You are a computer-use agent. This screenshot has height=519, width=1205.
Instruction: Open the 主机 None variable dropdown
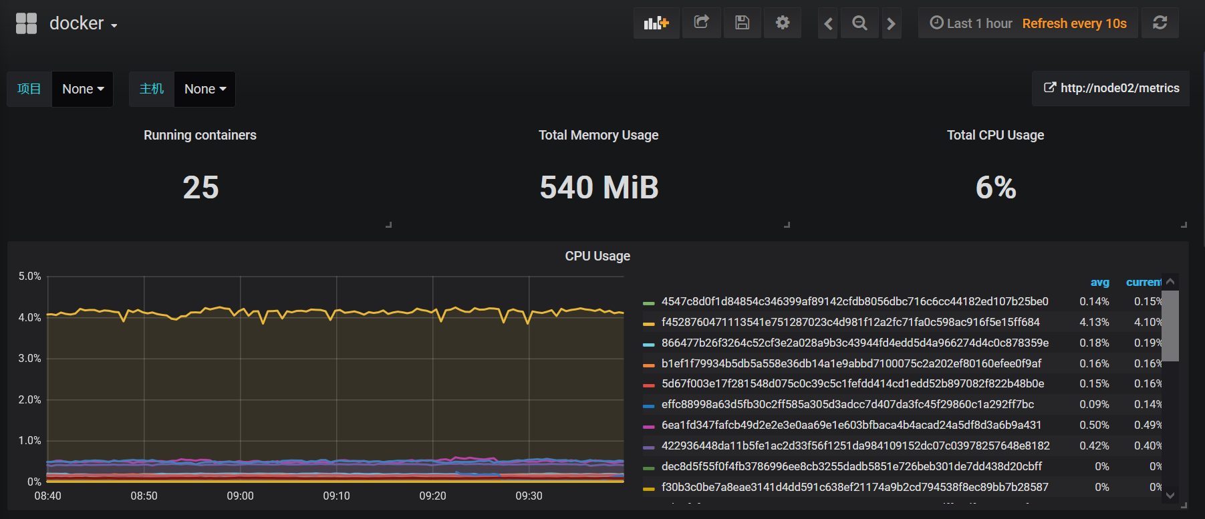coord(205,89)
